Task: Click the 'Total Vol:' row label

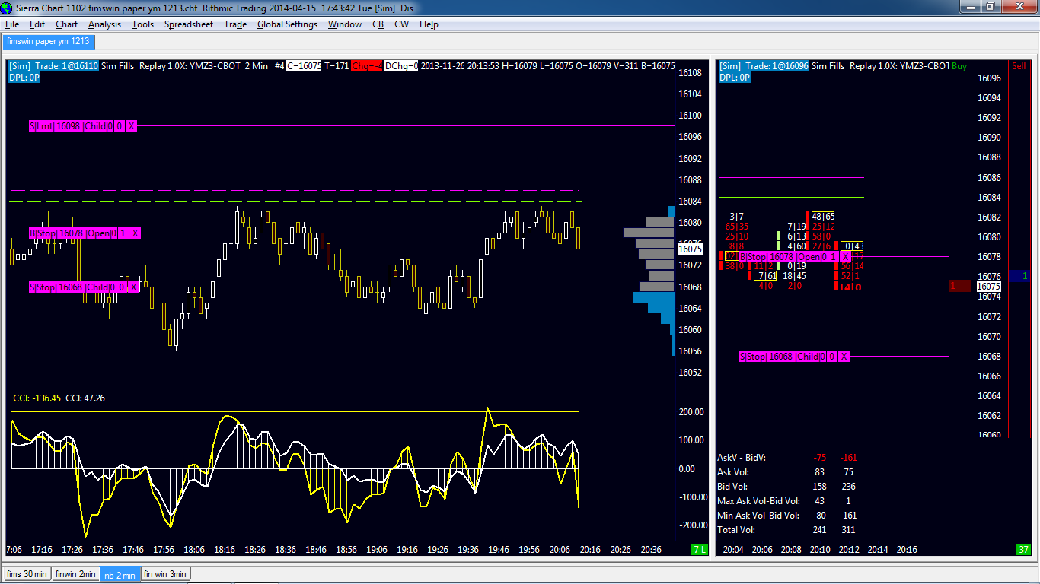Action: tap(738, 530)
